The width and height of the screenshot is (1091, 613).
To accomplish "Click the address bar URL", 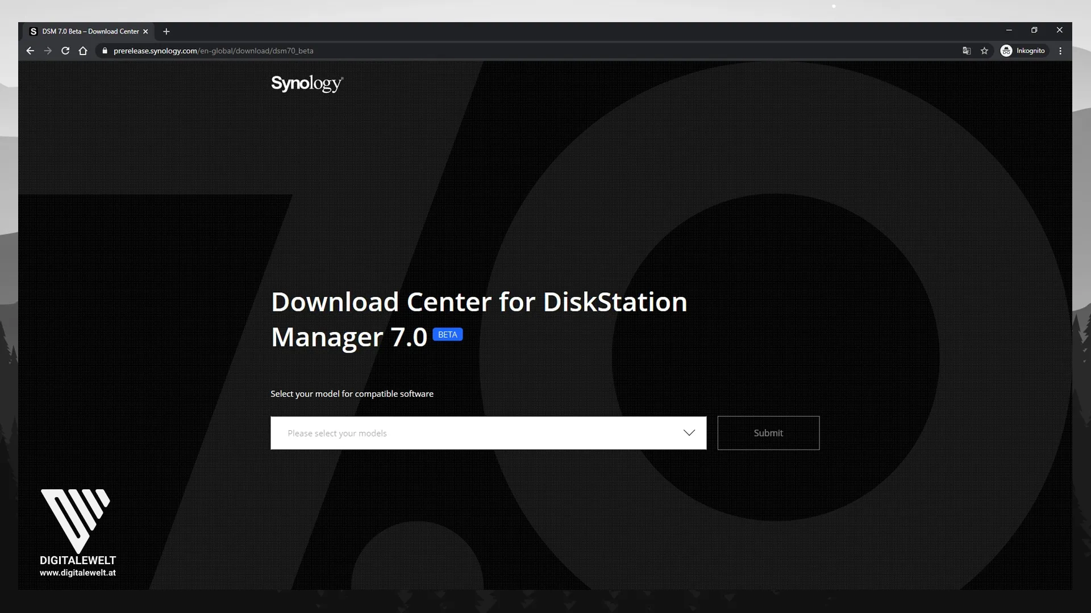I will tap(213, 51).
